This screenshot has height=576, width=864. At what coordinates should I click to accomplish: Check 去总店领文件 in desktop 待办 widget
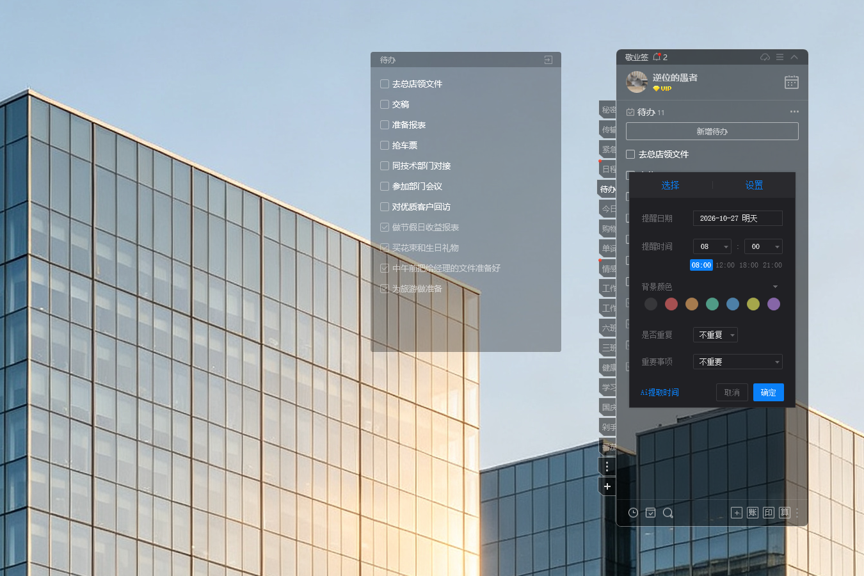385,84
